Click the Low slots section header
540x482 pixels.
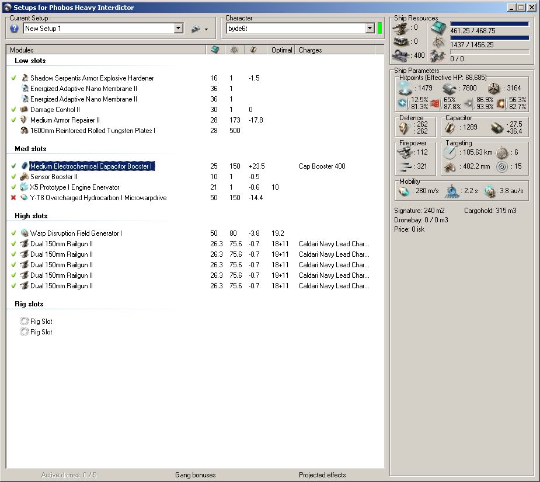click(x=30, y=61)
